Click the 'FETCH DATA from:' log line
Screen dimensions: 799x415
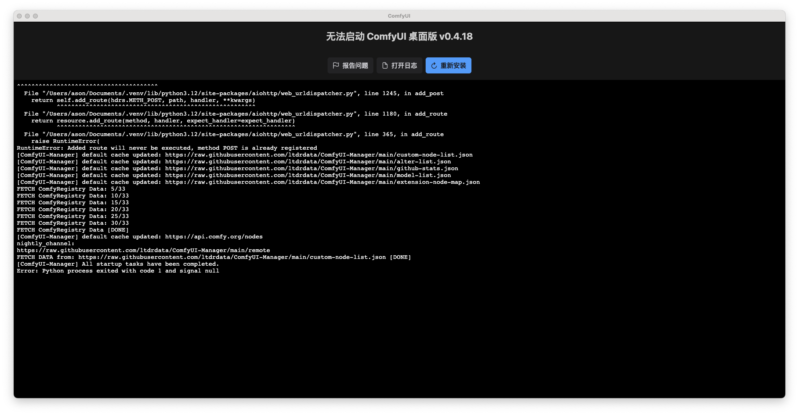click(x=214, y=257)
